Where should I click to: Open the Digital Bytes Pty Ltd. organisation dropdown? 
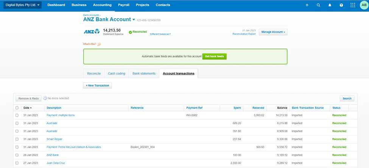23,5
